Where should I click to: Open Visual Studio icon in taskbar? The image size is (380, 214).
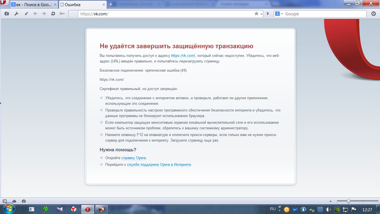tap(60, 209)
